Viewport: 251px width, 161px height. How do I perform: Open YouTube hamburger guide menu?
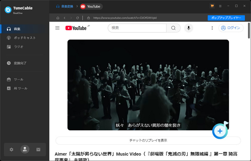tap(57, 28)
